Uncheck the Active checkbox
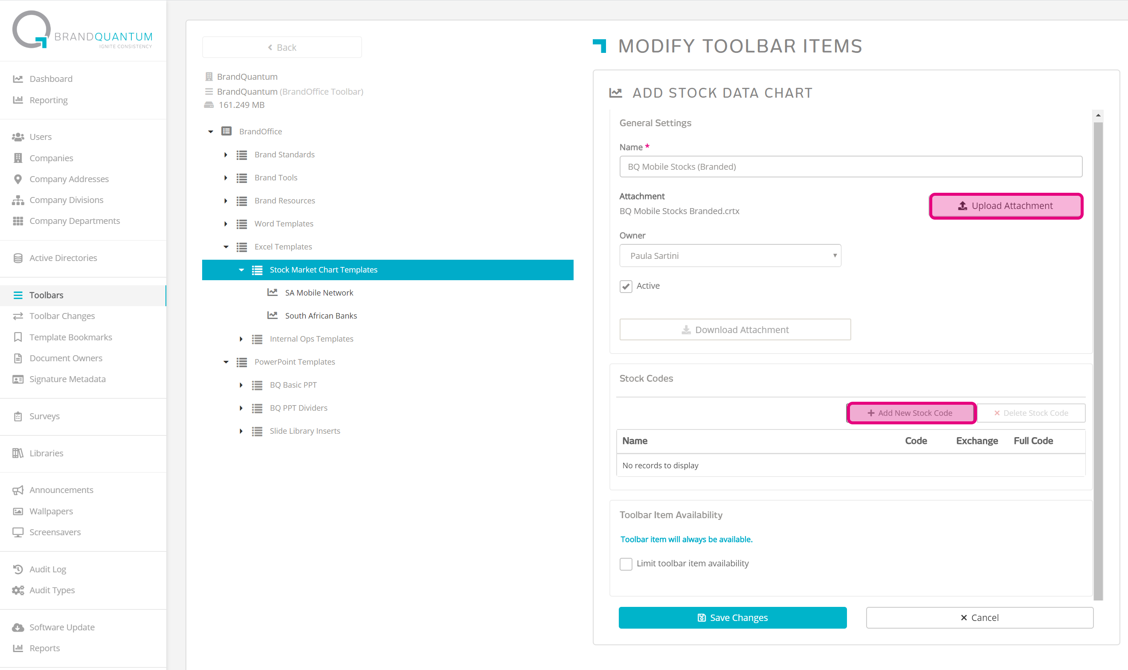1128x670 pixels. pyautogui.click(x=626, y=286)
